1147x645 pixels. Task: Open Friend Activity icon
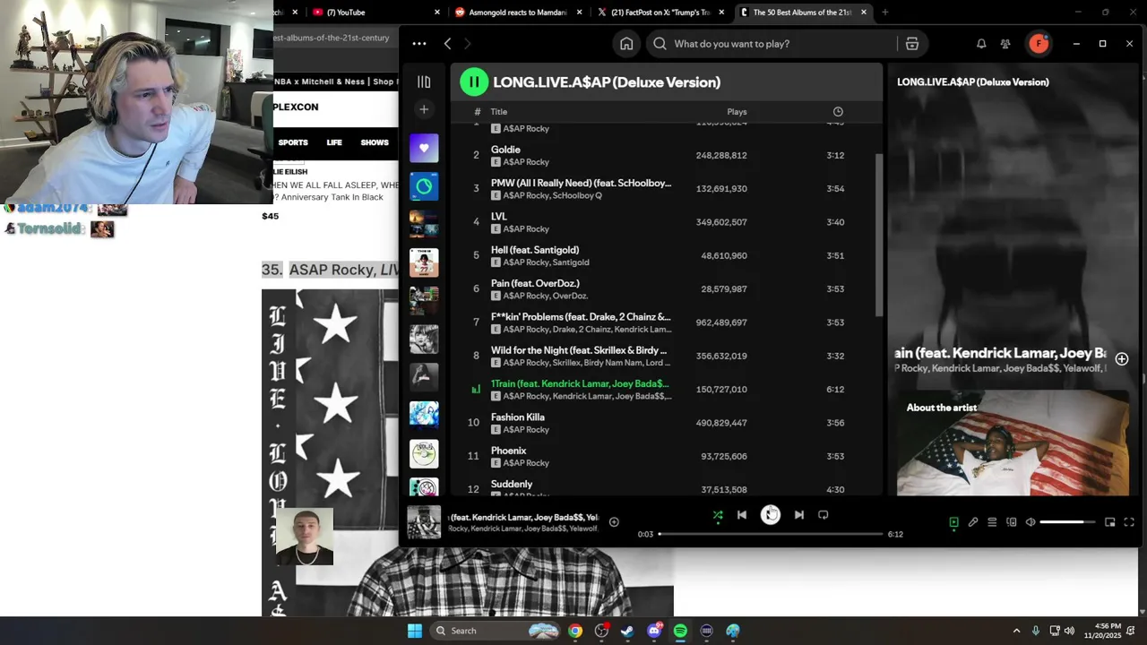(x=1005, y=44)
